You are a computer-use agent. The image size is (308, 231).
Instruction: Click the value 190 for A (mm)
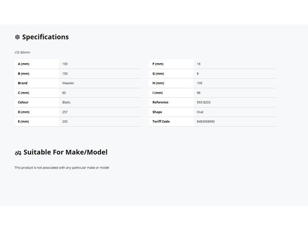pos(65,64)
